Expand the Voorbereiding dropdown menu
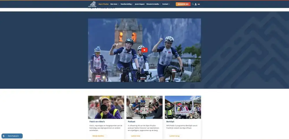The height and width of the screenshot is (140, 289). [127, 4]
